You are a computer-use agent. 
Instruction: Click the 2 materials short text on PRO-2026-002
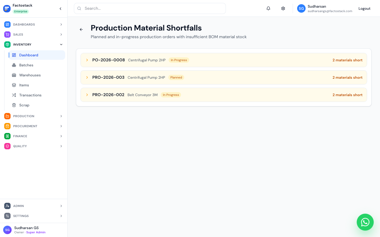347,95
